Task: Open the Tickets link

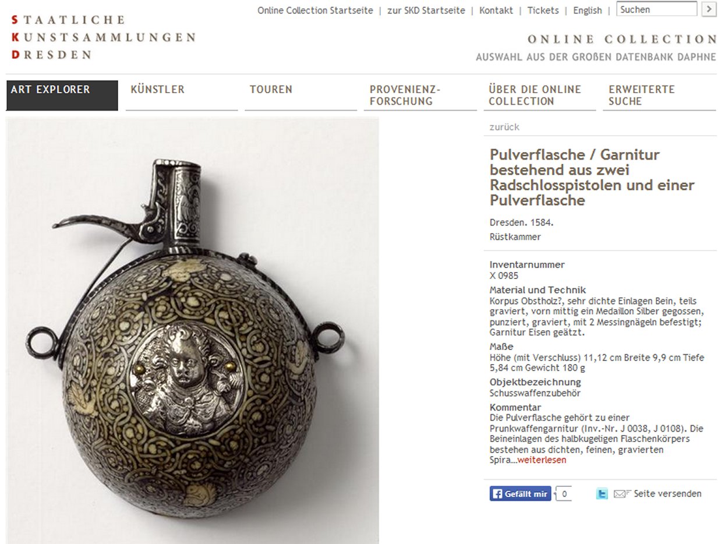Action: pyautogui.click(x=543, y=10)
